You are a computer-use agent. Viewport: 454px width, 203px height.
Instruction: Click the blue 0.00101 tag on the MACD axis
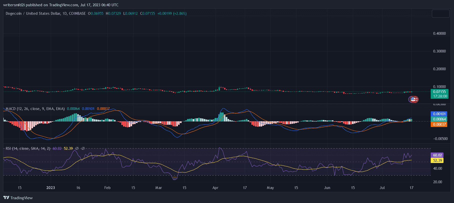tap(439, 114)
